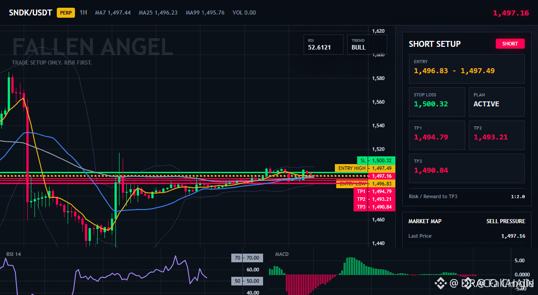Click the 1,580 price axis label
The width and height of the screenshot is (538, 295).
379,78
